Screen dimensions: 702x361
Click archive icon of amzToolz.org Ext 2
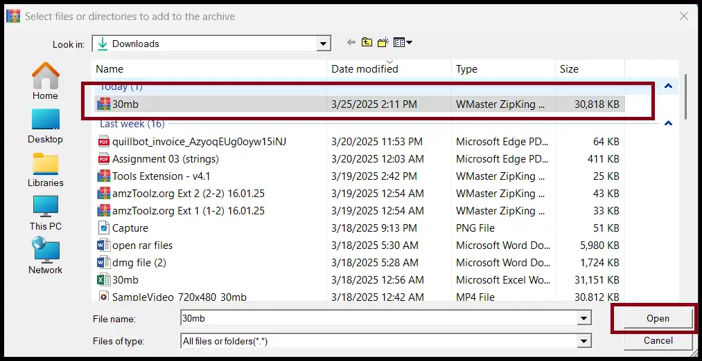coord(103,194)
